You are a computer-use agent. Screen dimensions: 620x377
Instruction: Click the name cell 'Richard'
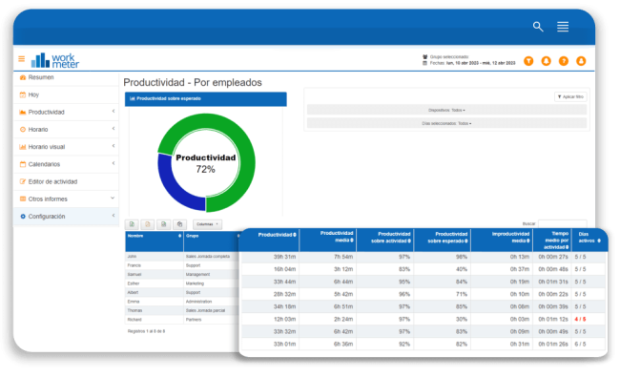click(x=134, y=320)
